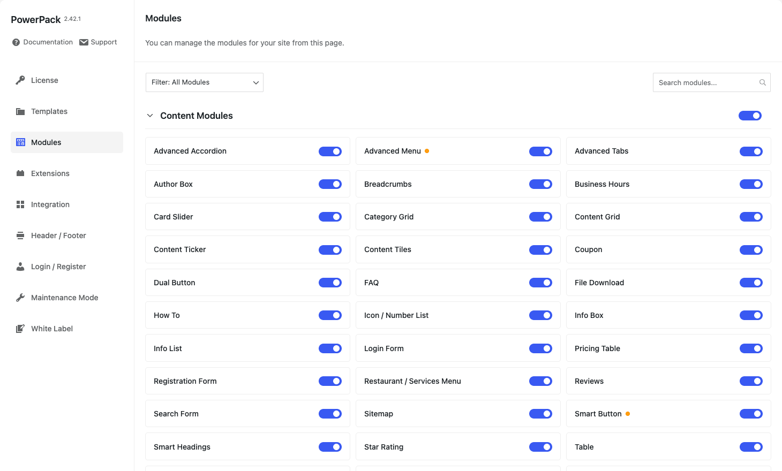Disable the Registration Form module
Screen dimensions: 782x471
click(330, 381)
